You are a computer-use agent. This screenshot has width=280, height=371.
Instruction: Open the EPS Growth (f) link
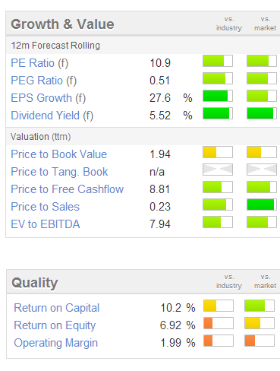point(48,98)
